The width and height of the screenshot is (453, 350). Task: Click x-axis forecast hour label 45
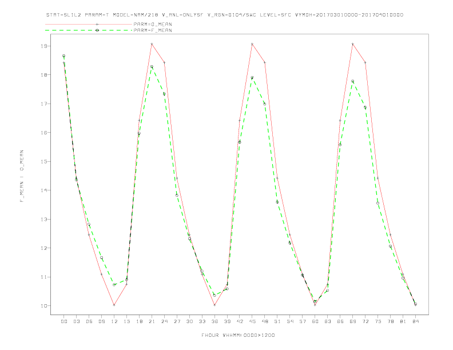click(x=252, y=321)
